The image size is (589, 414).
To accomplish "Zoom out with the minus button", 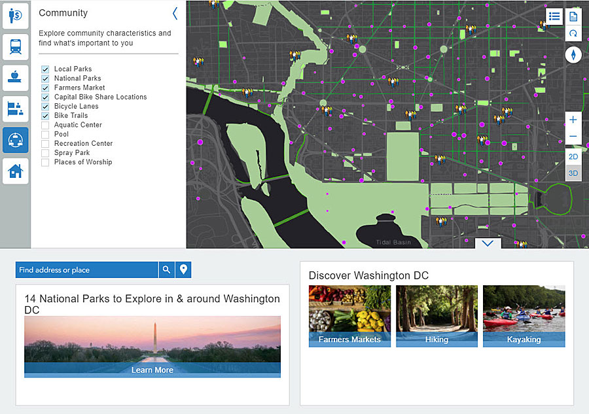I will click(573, 136).
